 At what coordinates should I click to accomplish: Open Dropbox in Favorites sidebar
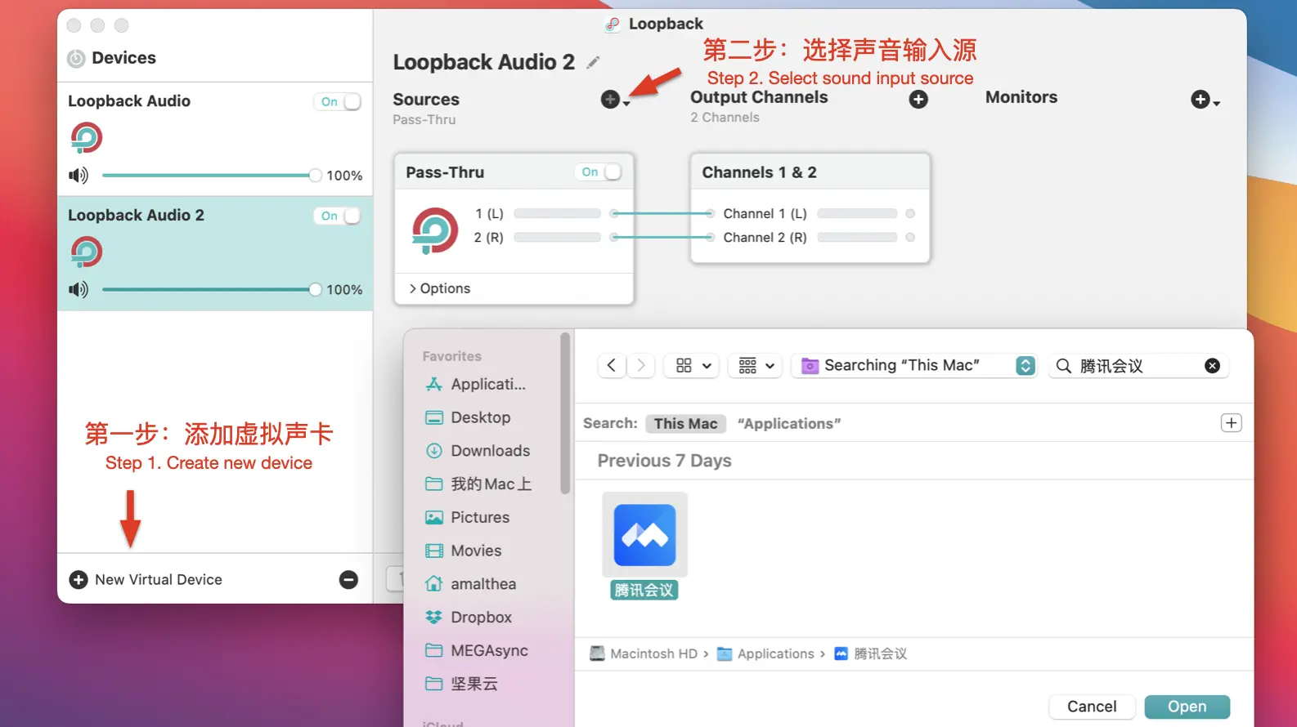coord(469,618)
